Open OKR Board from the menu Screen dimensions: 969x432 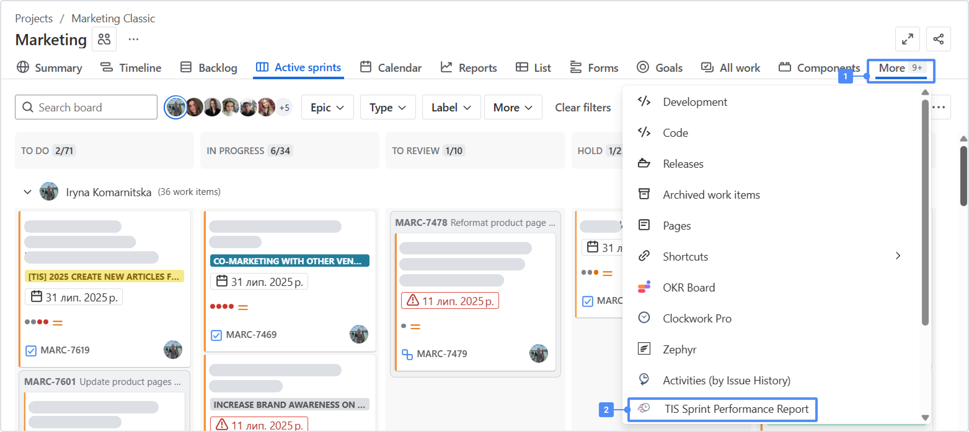click(688, 287)
